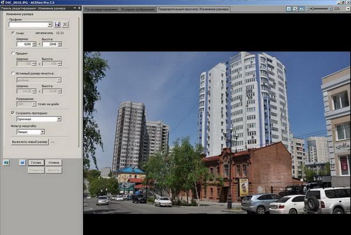Toggle 'Сохранять пропорции' checkbox
Screen dimensions: 351x235
13,113
